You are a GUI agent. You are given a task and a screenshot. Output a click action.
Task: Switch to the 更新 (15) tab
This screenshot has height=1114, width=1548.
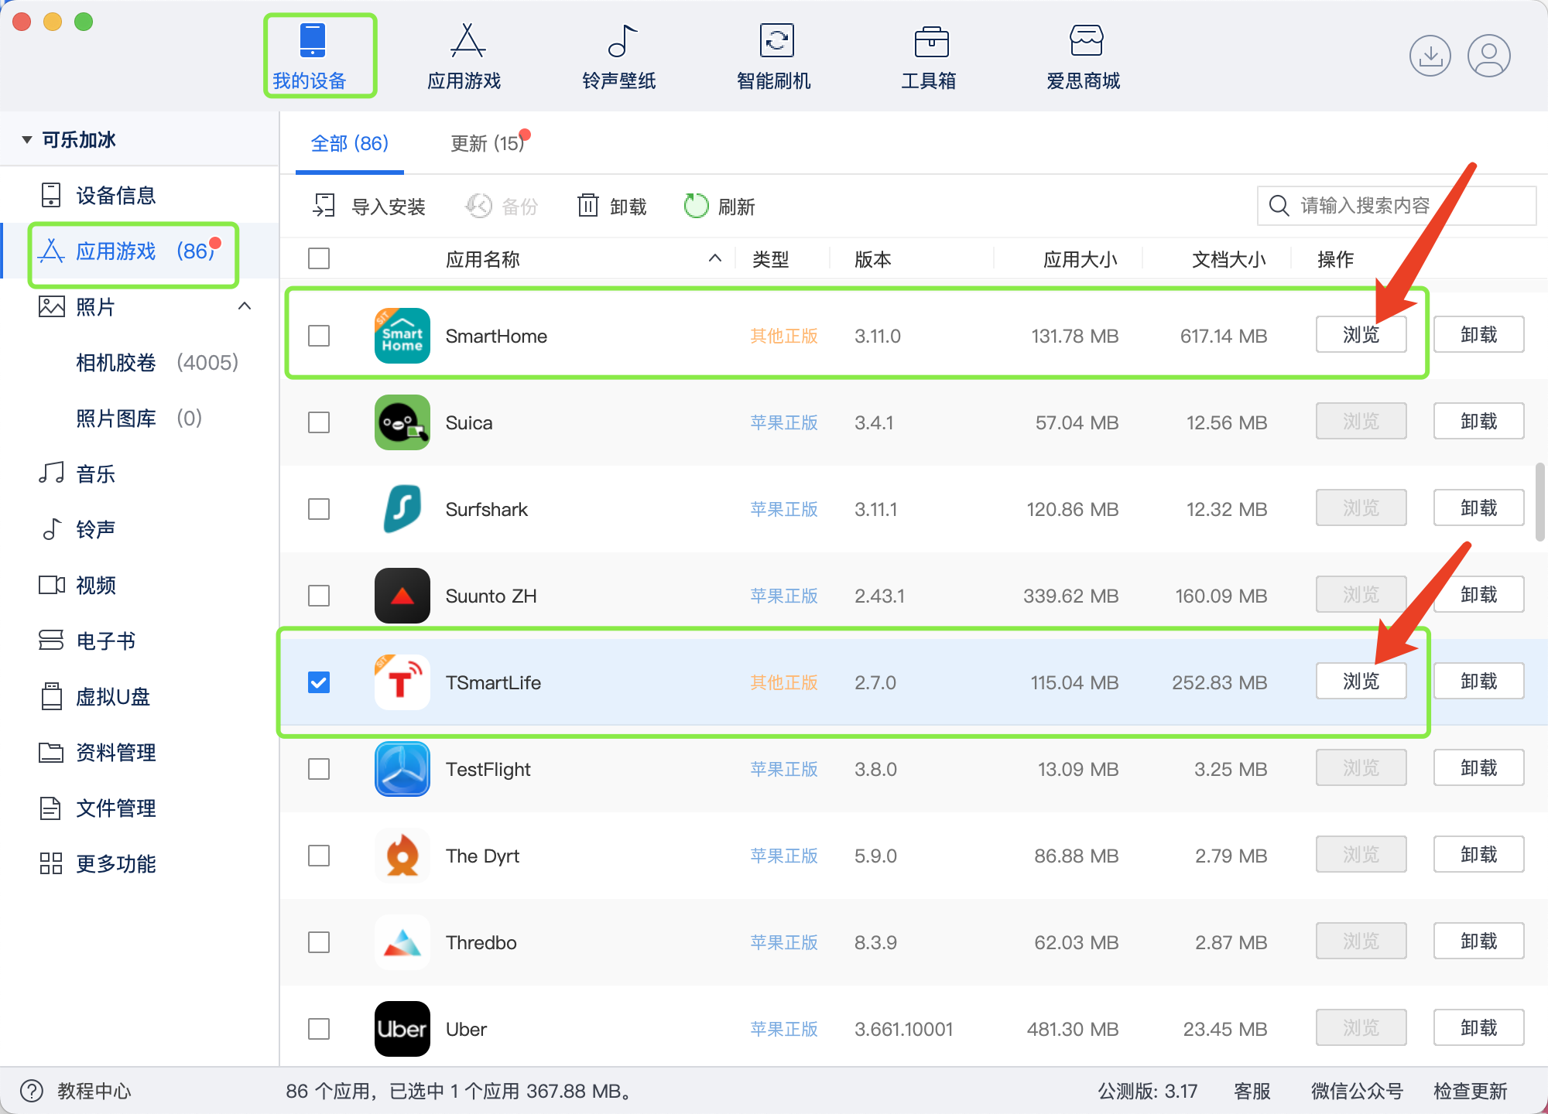[488, 144]
